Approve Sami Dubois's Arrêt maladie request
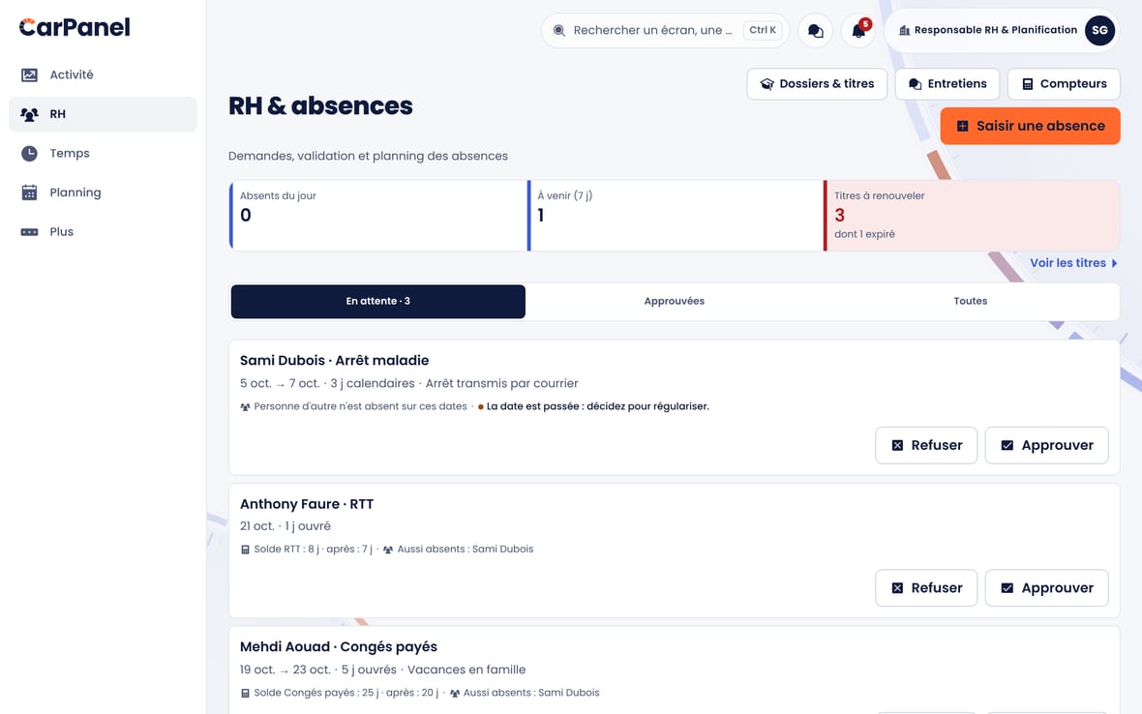The width and height of the screenshot is (1142, 714). point(1046,445)
